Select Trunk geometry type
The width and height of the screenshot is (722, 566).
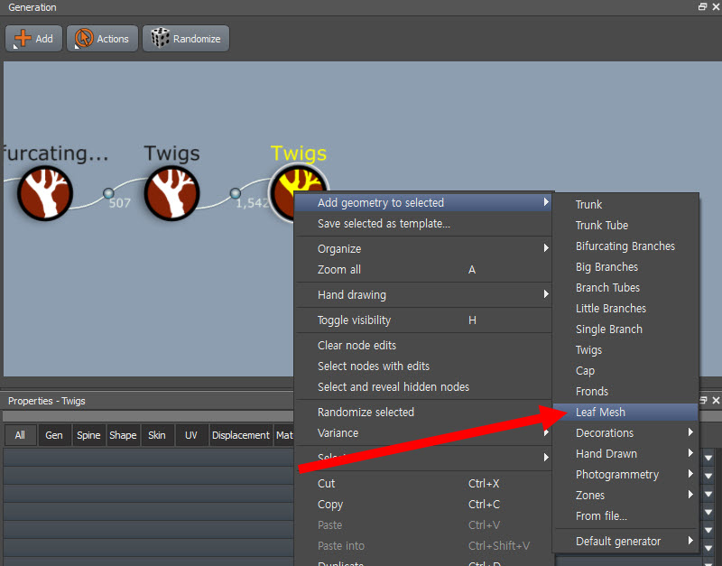pyautogui.click(x=626, y=205)
